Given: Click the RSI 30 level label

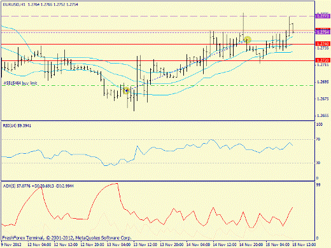Looking at the screenshot, I should [x=318, y=163].
